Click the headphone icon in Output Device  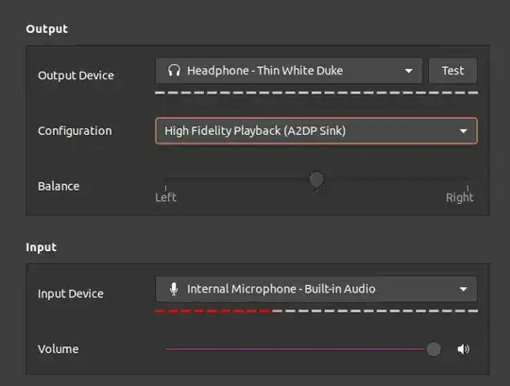(174, 71)
